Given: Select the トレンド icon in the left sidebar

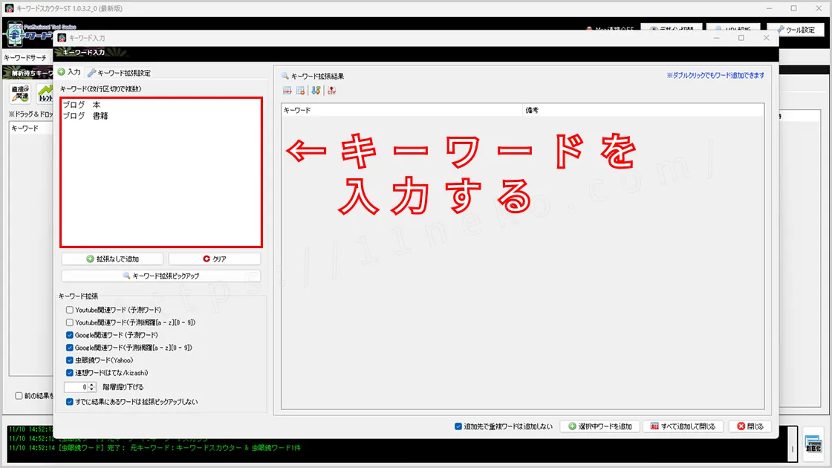Looking at the screenshot, I should 45,92.
